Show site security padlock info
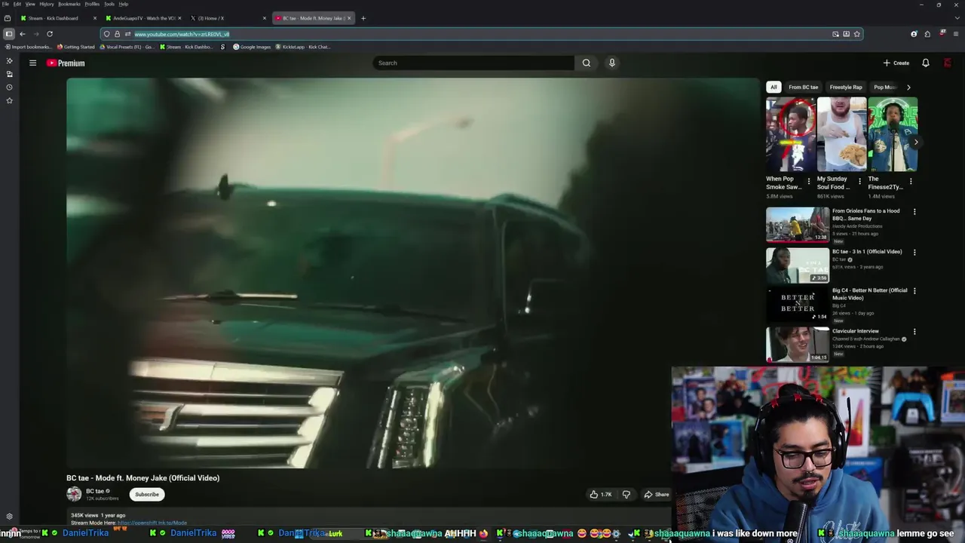This screenshot has height=543, width=965. (117, 34)
